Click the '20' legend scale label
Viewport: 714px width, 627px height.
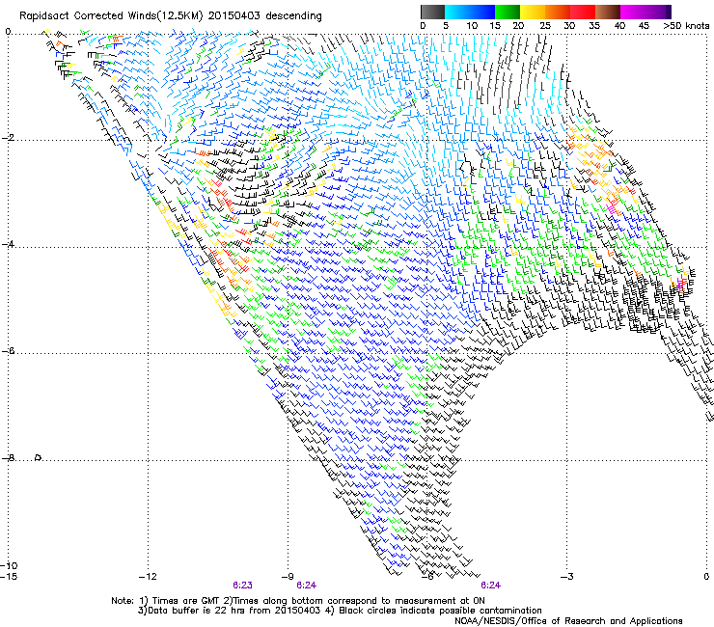pos(518,26)
